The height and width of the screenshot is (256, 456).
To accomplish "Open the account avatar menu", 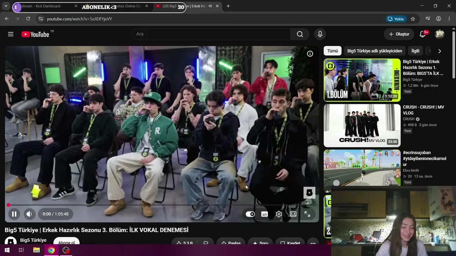I will 440,34.
